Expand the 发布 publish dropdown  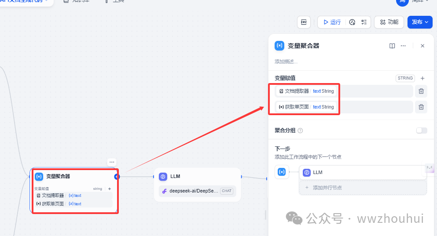tap(420, 22)
